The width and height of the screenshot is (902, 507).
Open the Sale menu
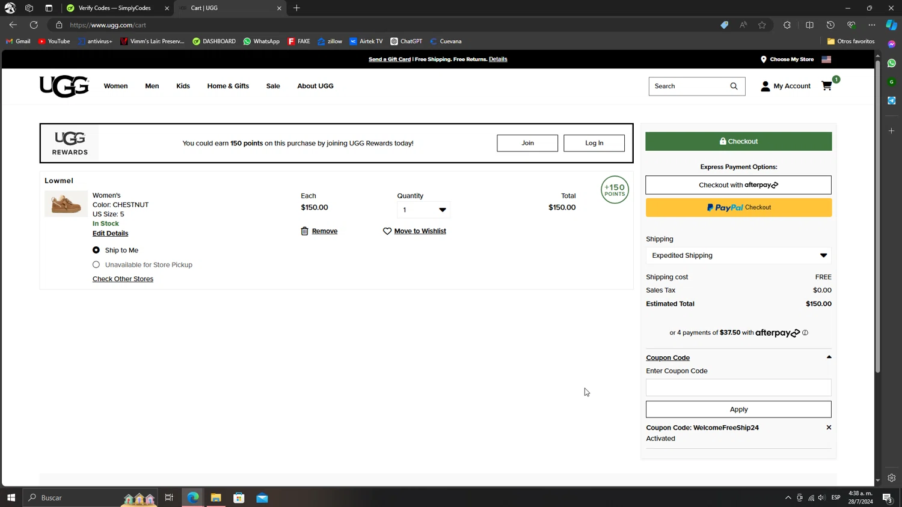tap(273, 86)
